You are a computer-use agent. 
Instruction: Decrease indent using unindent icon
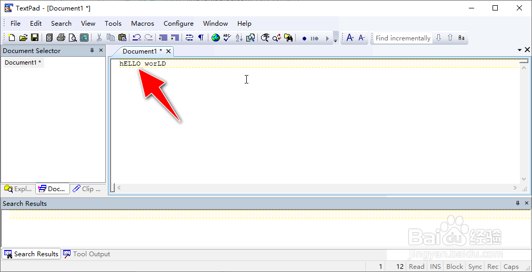tap(163, 38)
